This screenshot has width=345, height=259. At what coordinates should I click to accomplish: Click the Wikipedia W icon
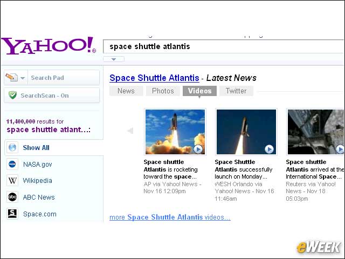12,180
